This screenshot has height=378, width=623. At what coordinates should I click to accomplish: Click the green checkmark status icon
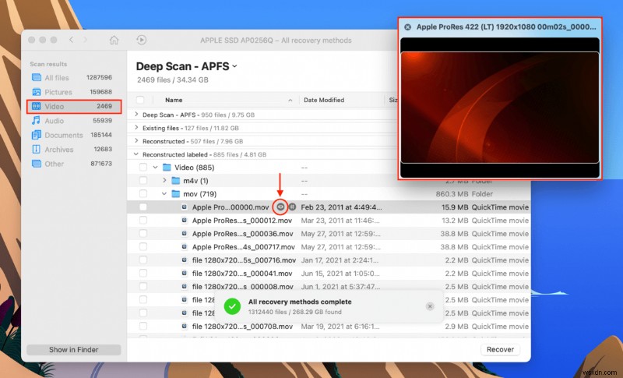232,306
